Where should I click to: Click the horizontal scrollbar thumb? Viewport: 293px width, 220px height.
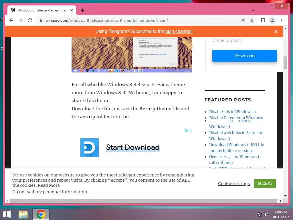144,201
